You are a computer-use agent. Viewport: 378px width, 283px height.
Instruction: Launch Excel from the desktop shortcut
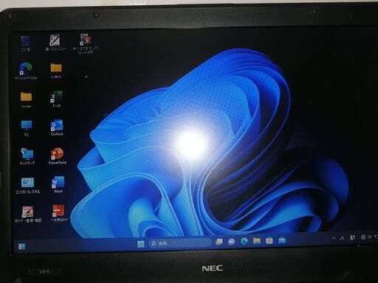pos(56,99)
